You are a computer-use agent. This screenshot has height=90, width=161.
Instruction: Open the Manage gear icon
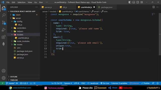[x=4, y=78]
